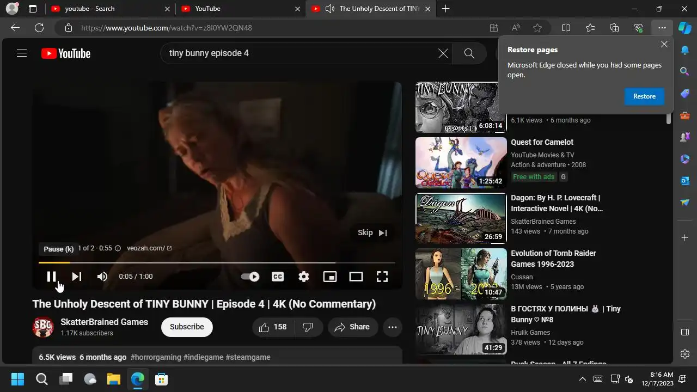Dislike the video
The height and width of the screenshot is (392, 697).
(x=308, y=327)
